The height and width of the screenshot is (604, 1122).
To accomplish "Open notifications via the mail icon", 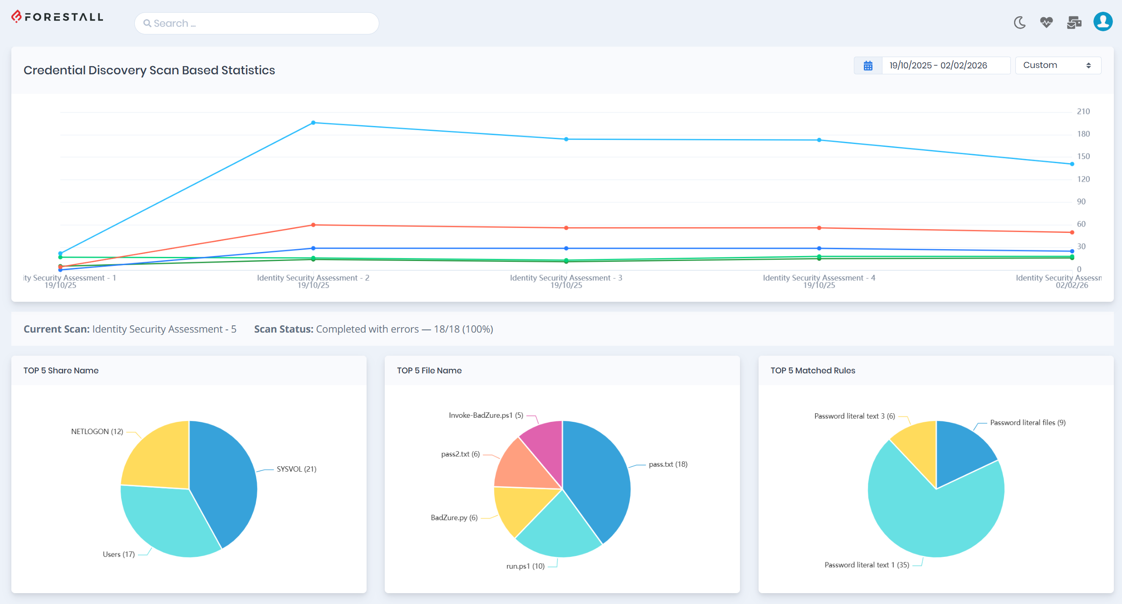I will coord(1074,23).
